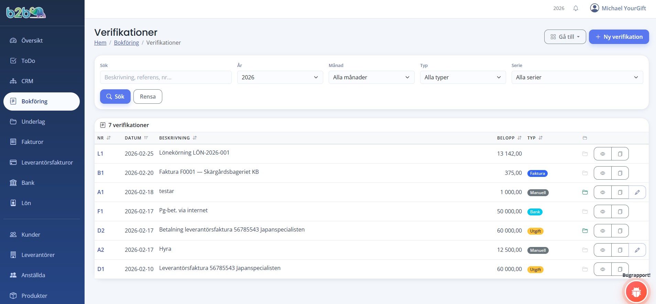Click the copy icon for Faktura F0001 row
The image size is (656, 304).
620,173
